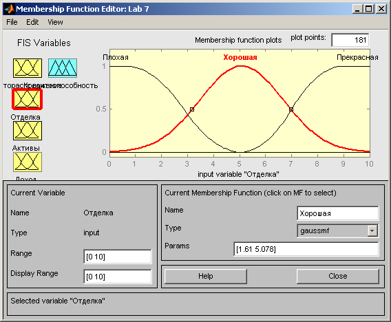Select the Отделка input variable icon
The height and width of the screenshot is (322, 391).
pos(28,99)
